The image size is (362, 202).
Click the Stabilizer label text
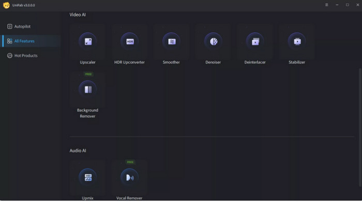pos(297,62)
